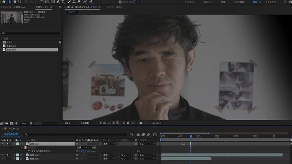This screenshot has width=292, height=164.
Task: Create a new folder in project panel
Action: [x=7, y=123]
